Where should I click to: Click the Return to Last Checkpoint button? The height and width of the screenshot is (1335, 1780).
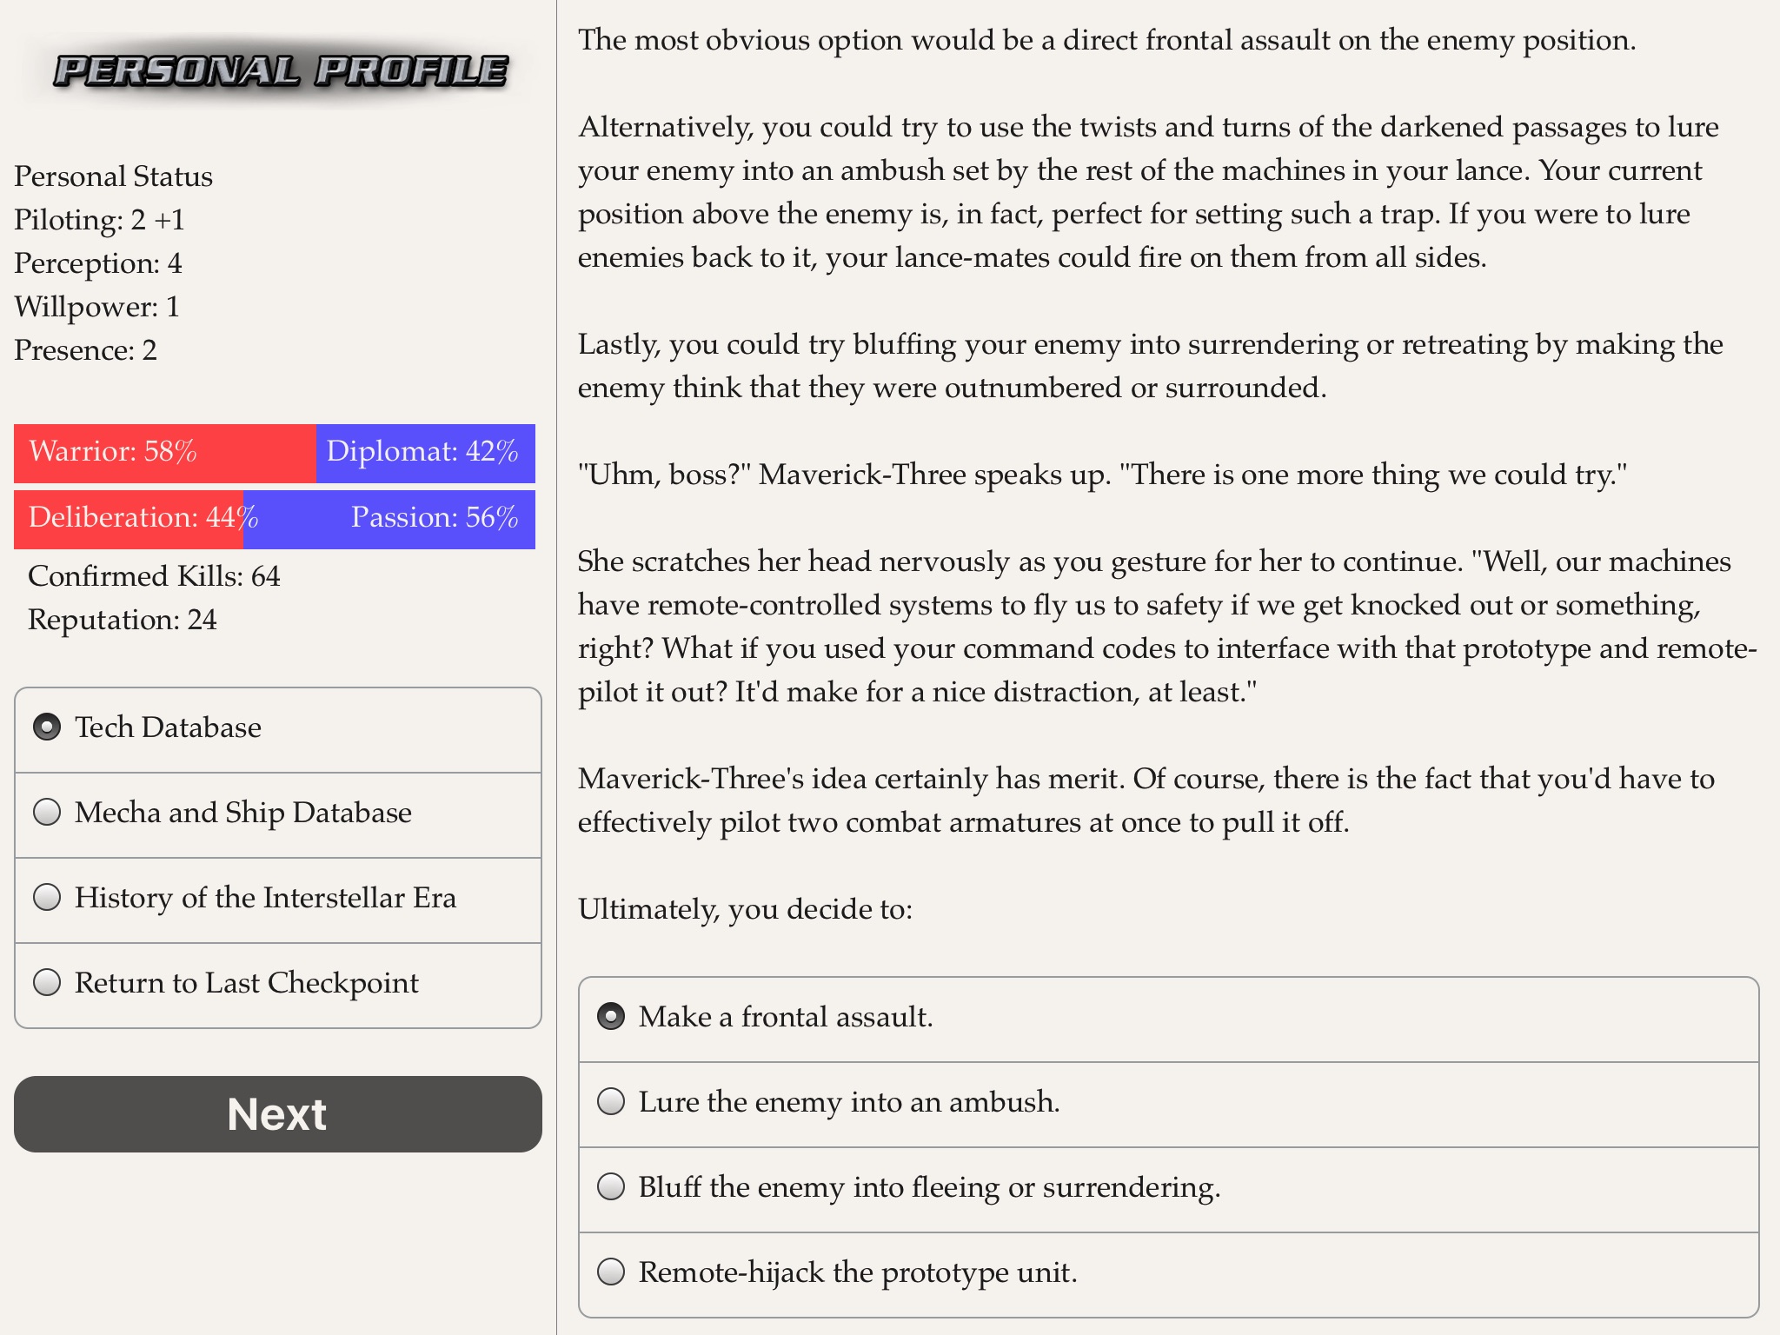279,981
